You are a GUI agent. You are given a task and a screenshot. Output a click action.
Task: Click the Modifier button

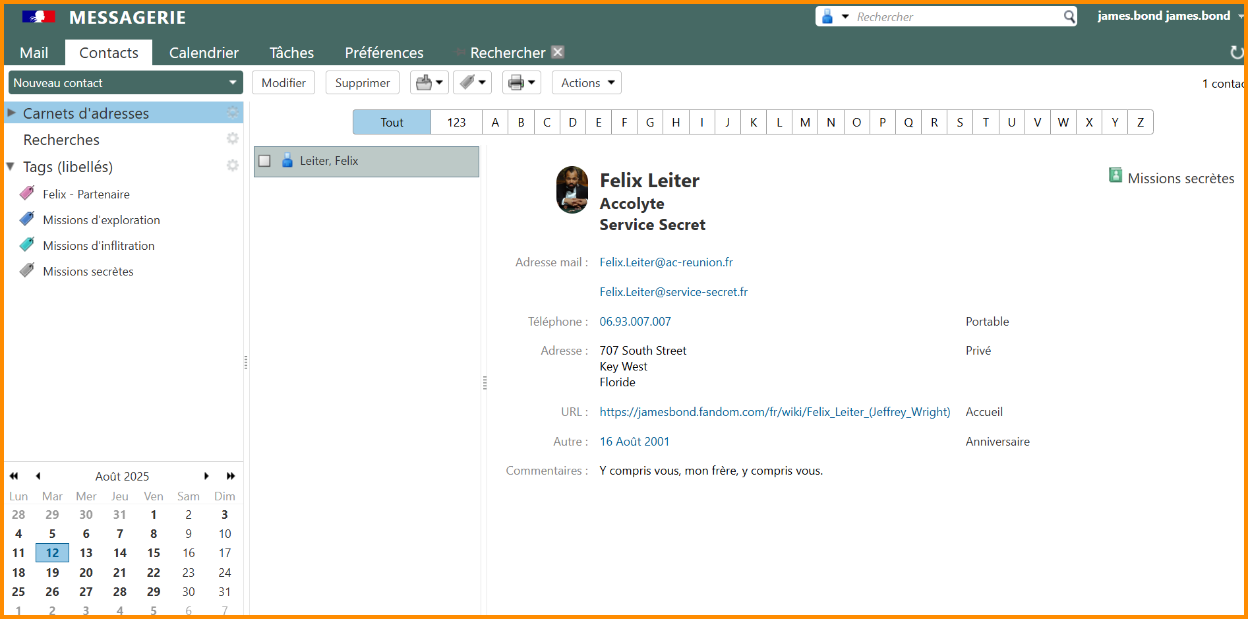point(283,83)
